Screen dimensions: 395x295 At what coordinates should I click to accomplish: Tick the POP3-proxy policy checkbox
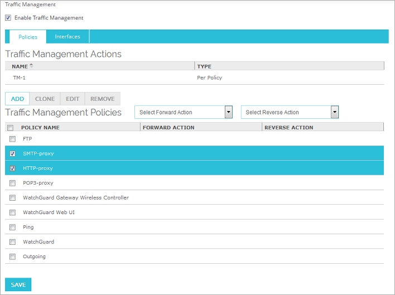(x=12, y=183)
